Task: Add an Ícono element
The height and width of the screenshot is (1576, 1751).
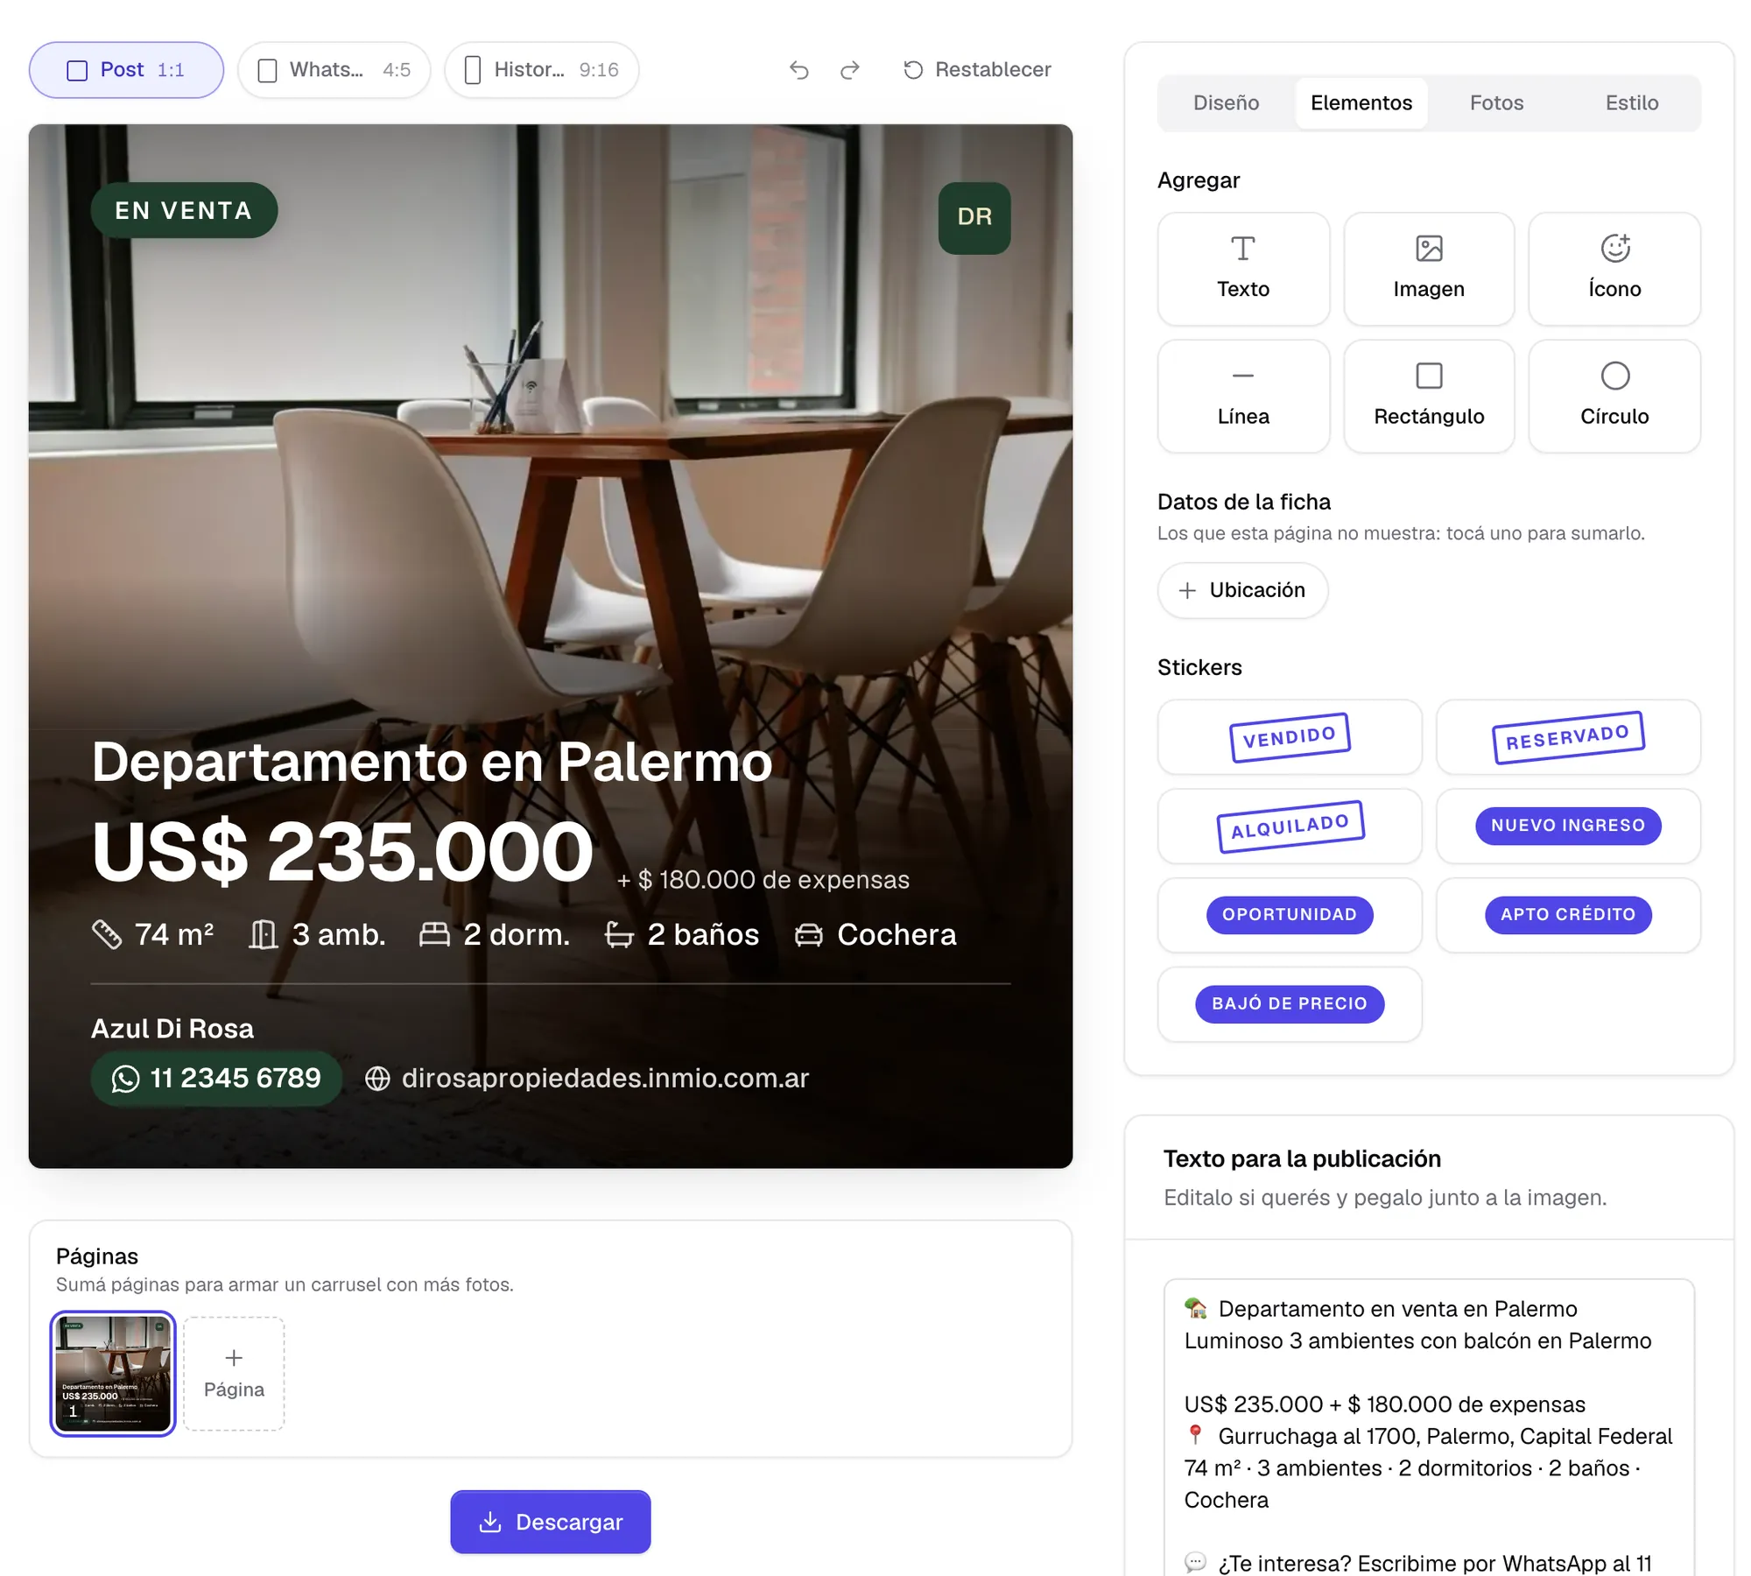Action: [x=1614, y=269]
